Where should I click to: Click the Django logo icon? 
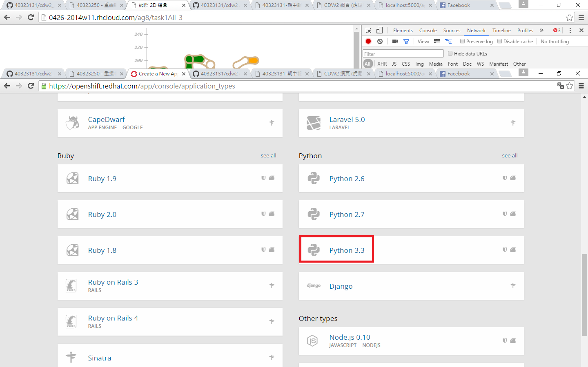[314, 285]
